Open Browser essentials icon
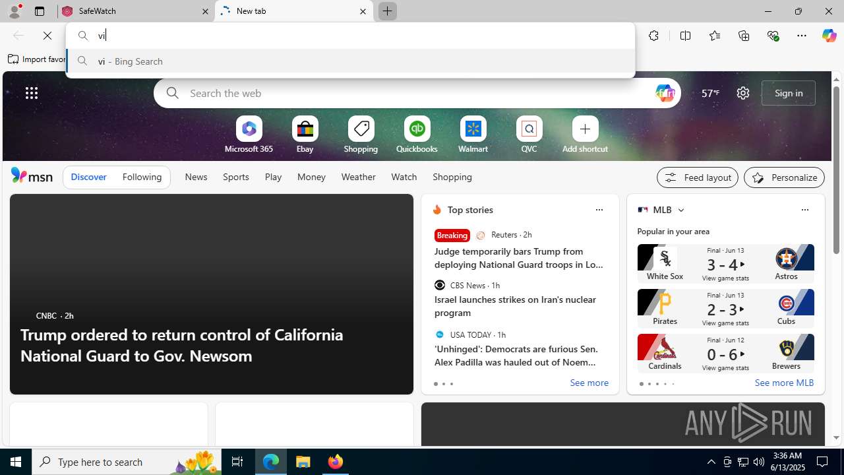844x475 pixels. point(773,36)
